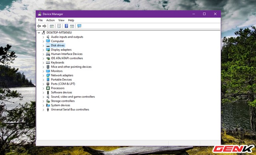The image size is (256, 155).
Task: Click Scan for hardware changes monitor icon
Action: tap(79, 26)
